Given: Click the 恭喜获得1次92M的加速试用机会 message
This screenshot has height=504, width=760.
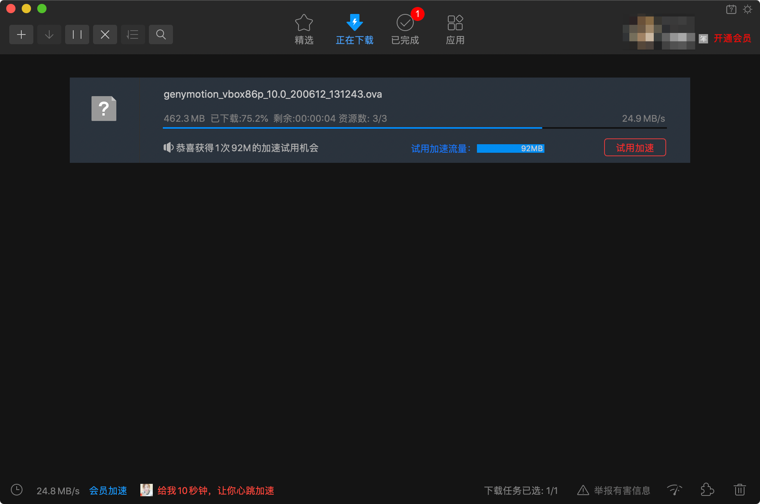Looking at the screenshot, I should pos(247,148).
